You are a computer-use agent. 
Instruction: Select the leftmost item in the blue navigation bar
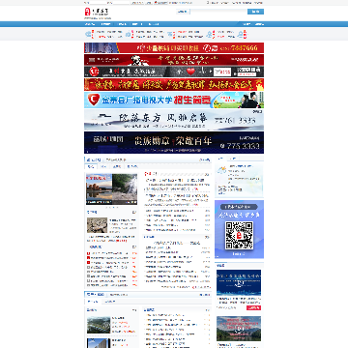tap(90, 24)
